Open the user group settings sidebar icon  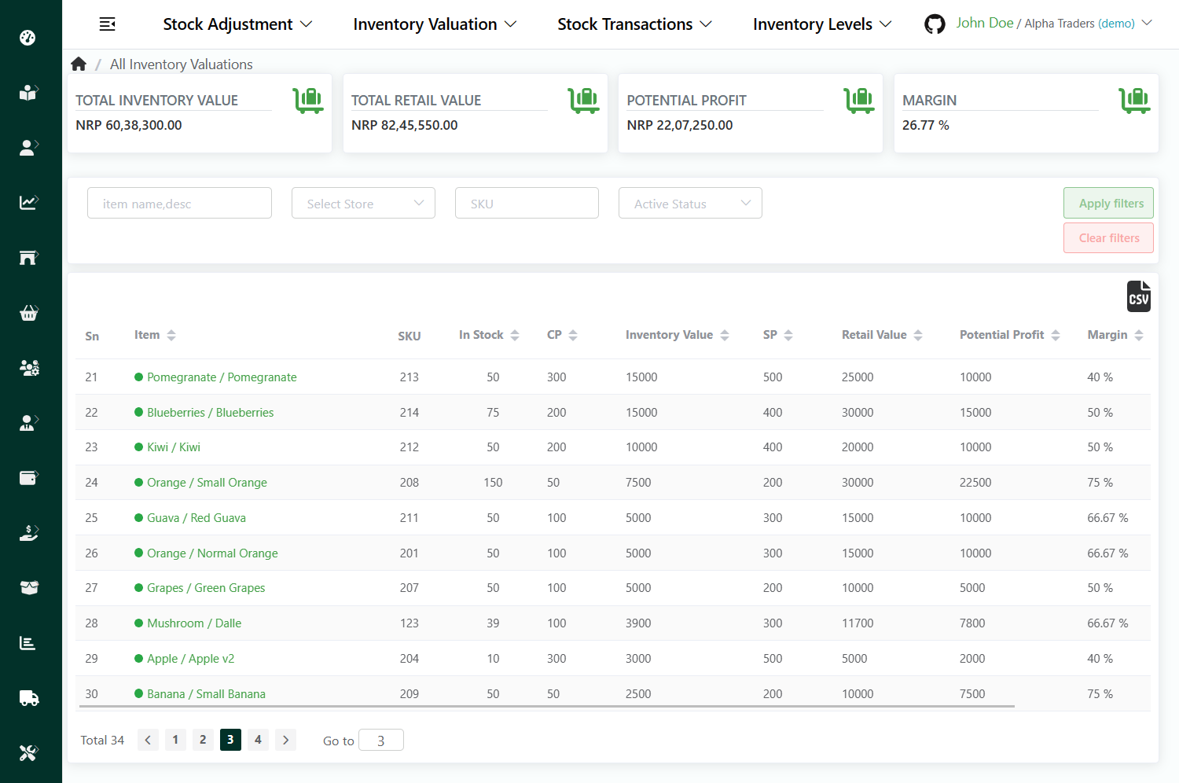point(29,367)
